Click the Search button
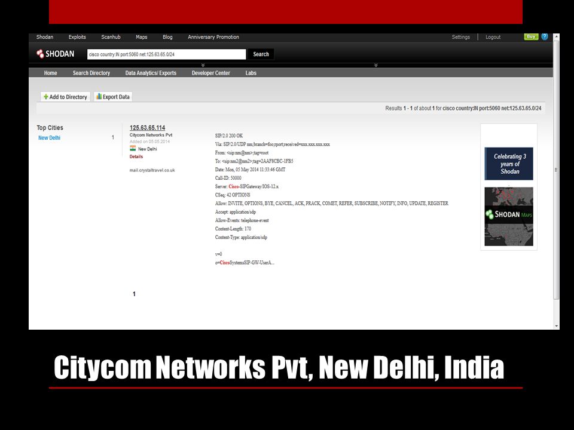Screen dimensions: 574x430 261,54
